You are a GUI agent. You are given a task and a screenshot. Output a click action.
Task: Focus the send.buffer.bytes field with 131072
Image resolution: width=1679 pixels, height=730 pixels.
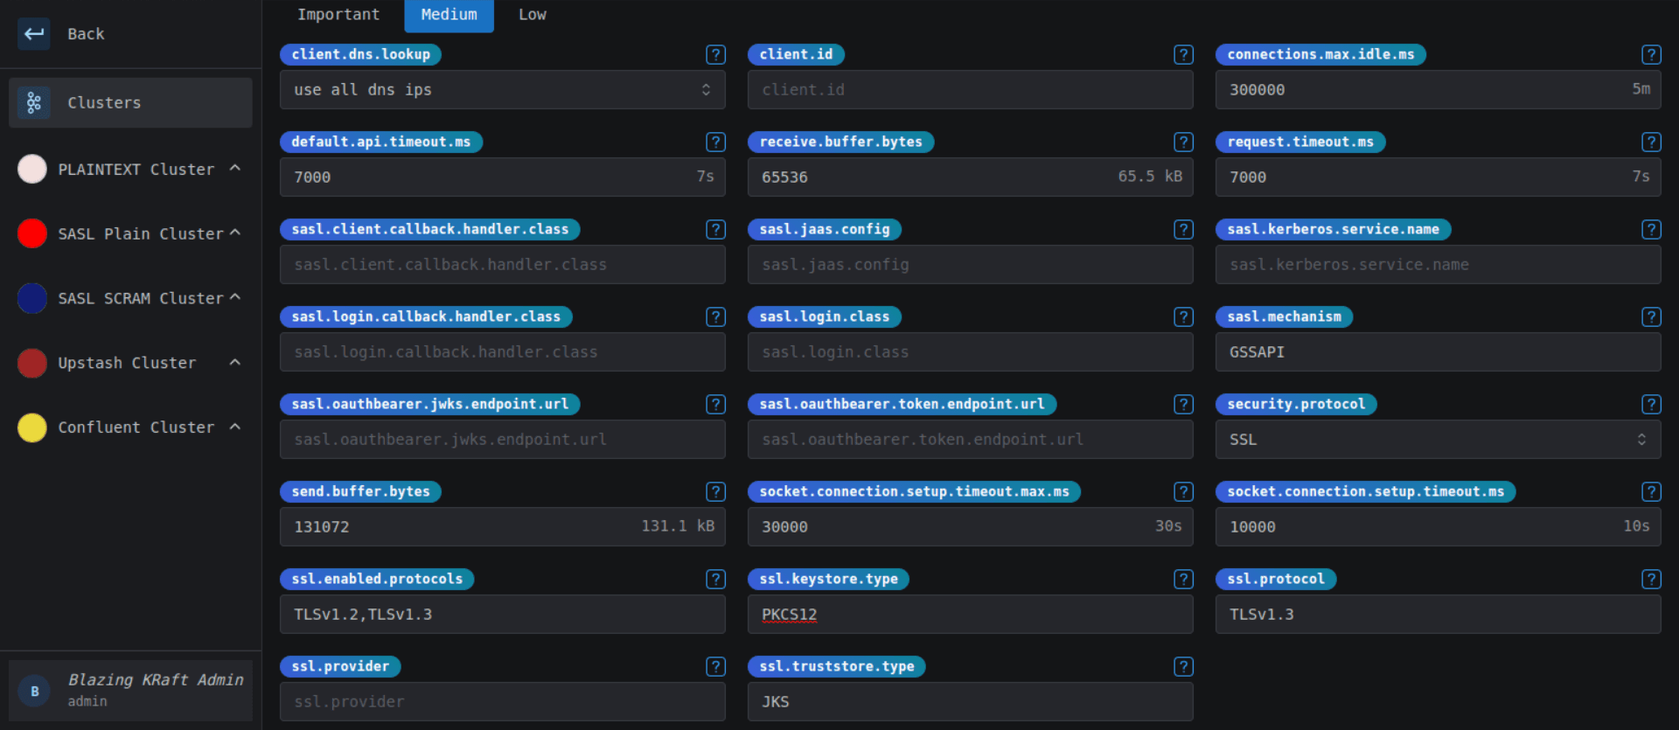(x=503, y=526)
